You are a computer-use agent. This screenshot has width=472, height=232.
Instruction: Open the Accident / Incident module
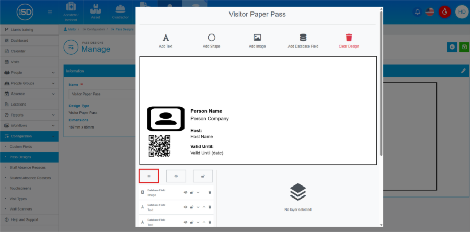71,12
